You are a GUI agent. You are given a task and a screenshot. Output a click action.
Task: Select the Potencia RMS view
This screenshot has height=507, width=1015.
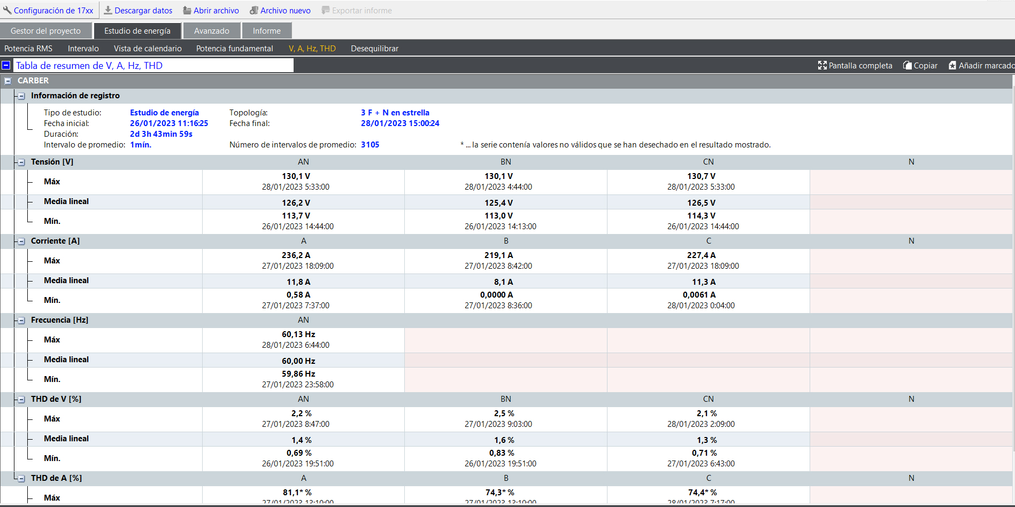pyautogui.click(x=28, y=49)
